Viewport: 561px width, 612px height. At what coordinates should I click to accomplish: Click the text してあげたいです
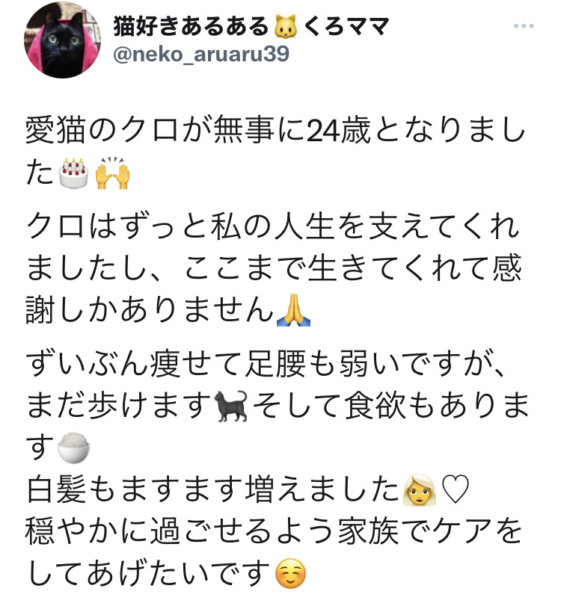[x=150, y=574]
